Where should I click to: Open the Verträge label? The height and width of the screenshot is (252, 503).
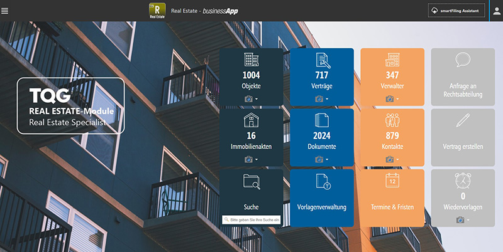[322, 86]
